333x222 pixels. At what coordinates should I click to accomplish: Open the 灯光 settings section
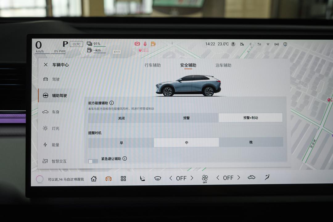click(51, 128)
